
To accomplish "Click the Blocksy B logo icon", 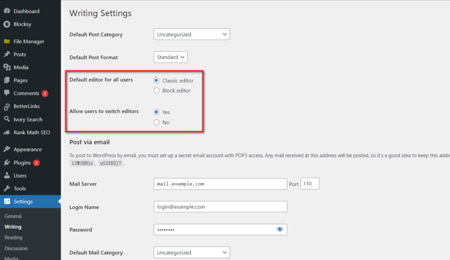I will (7, 24).
